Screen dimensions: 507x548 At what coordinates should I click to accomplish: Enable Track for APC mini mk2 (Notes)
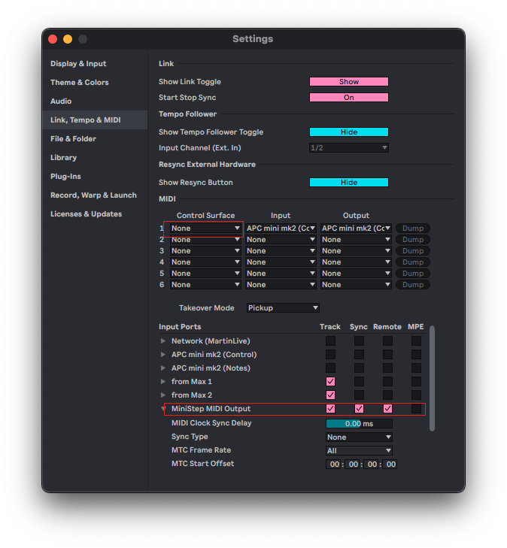(x=330, y=368)
